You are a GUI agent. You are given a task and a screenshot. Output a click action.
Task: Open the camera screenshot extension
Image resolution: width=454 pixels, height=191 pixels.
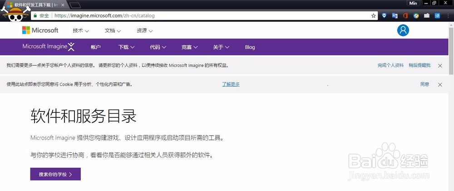tap(426, 15)
